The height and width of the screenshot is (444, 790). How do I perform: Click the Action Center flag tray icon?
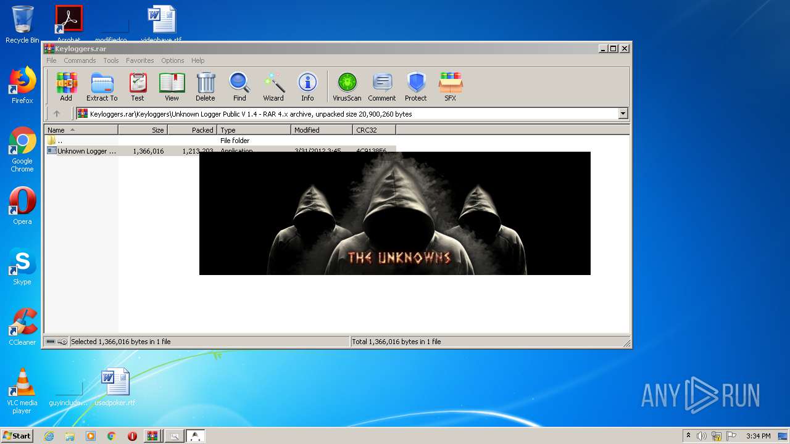pos(732,436)
